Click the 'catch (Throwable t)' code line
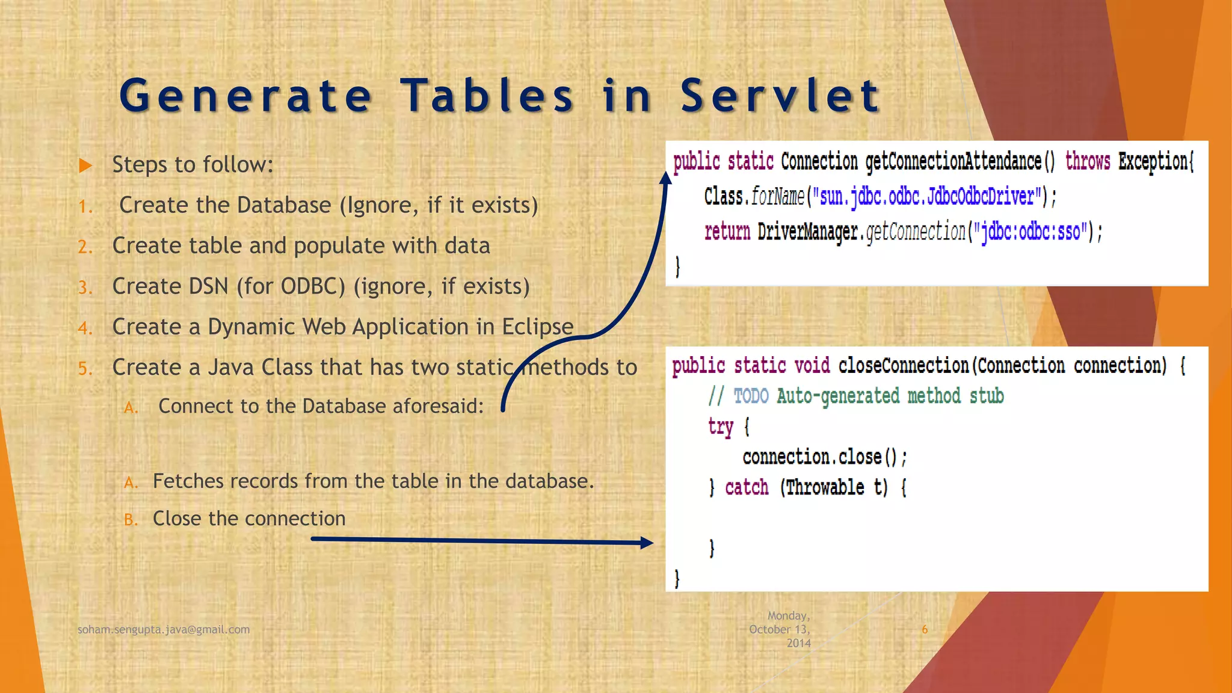1232x693 pixels. [807, 487]
